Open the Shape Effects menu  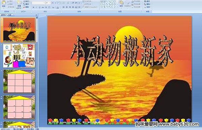[x=137, y=7]
